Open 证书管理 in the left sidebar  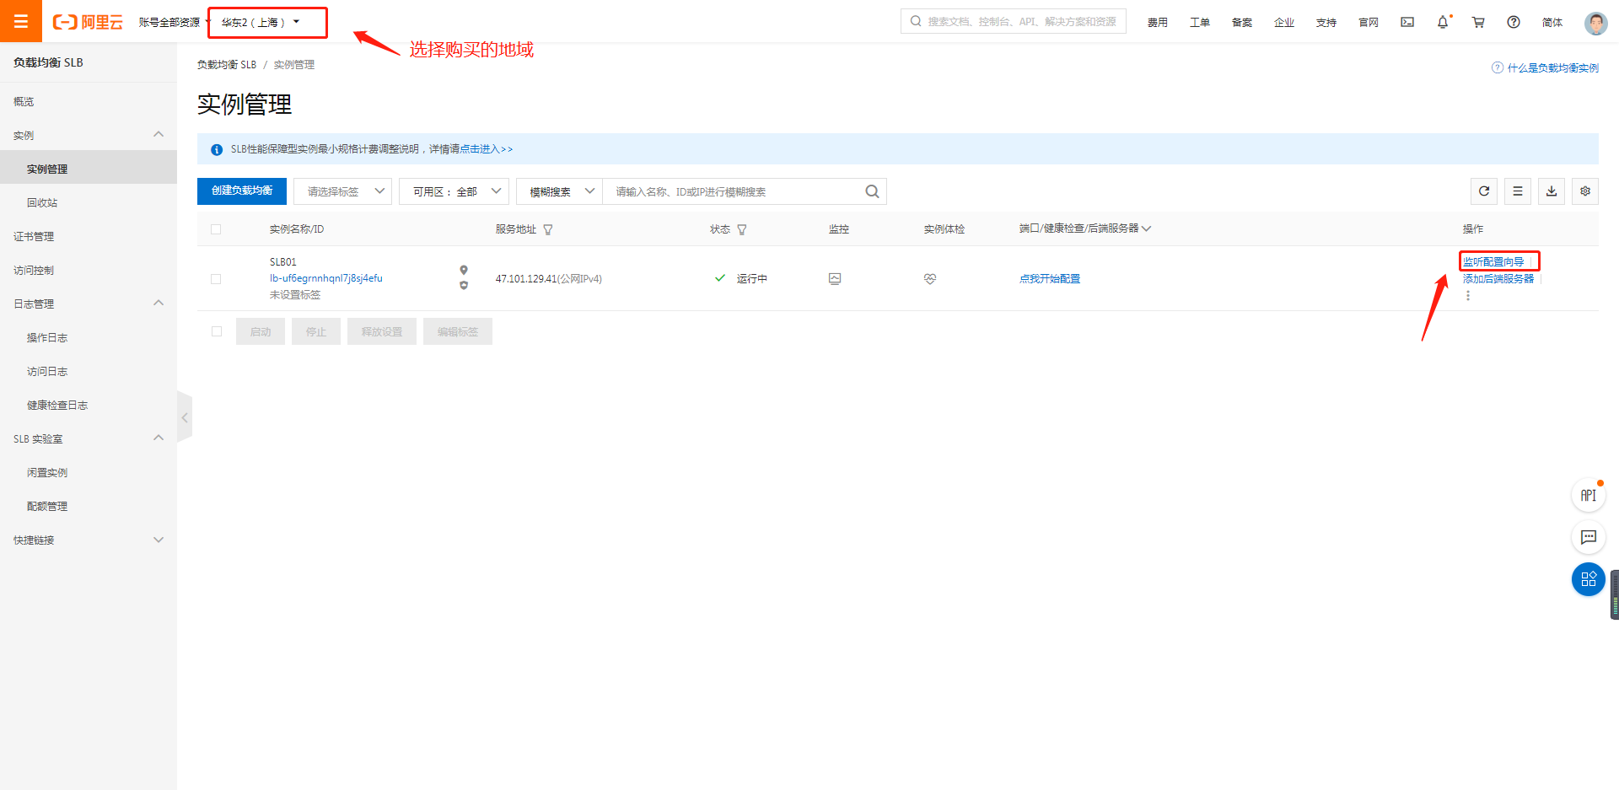tap(34, 237)
